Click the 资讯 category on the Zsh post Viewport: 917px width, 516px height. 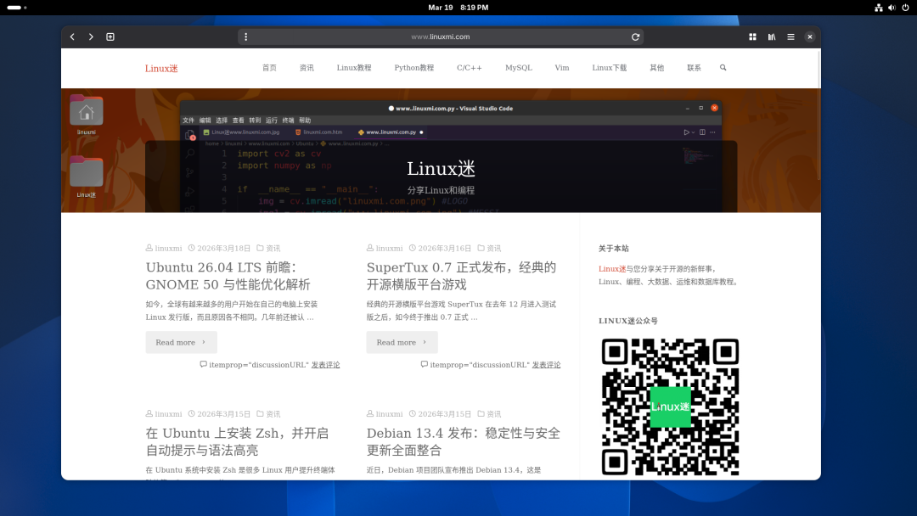click(273, 414)
